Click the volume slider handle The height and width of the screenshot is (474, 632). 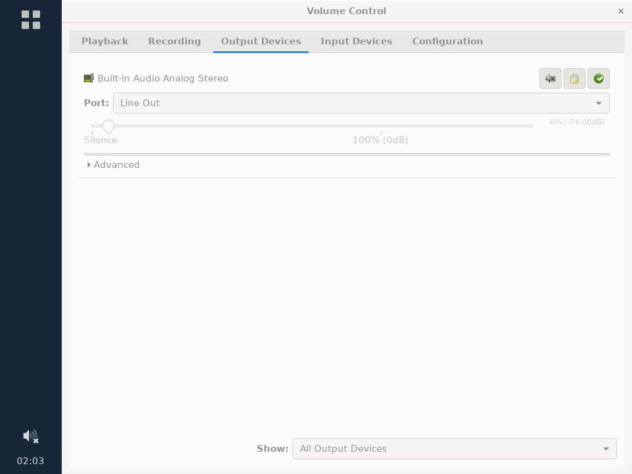coord(109,127)
